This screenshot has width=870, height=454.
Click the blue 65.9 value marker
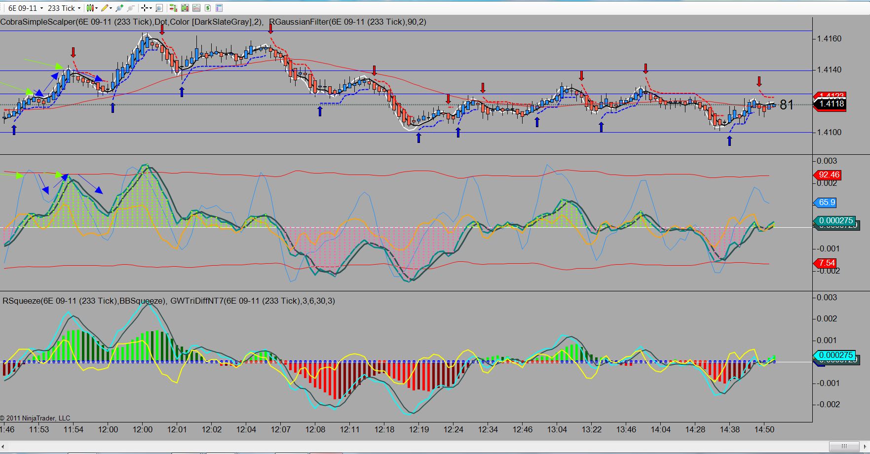pos(826,203)
